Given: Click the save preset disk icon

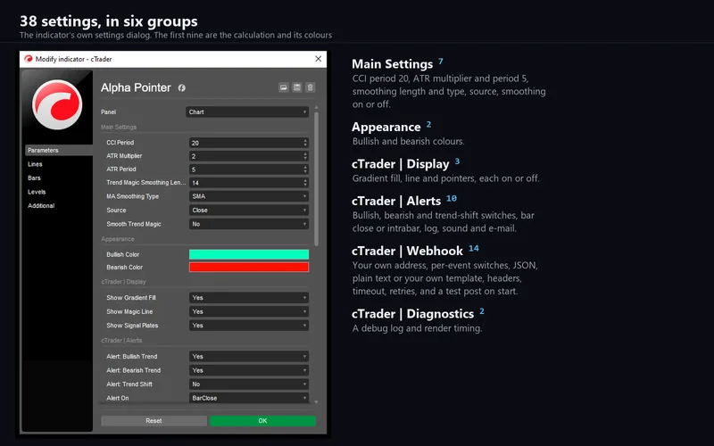Looking at the screenshot, I should pyautogui.click(x=297, y=87).
